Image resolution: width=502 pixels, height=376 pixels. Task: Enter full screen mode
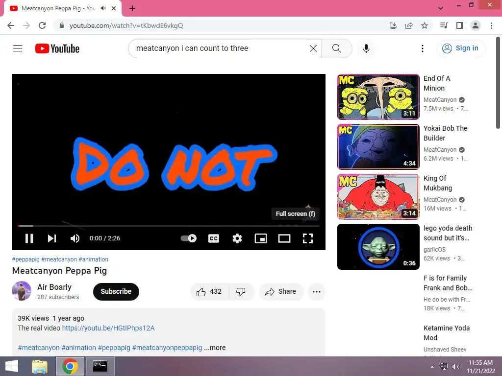click(308, 238)
